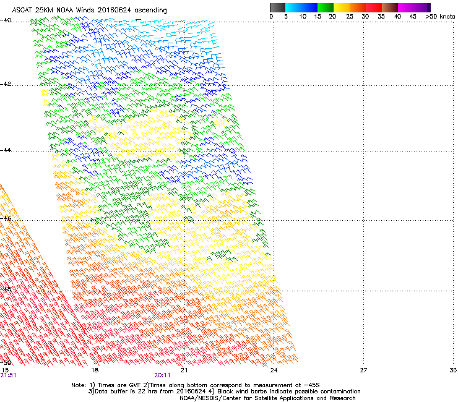Click the '-46' latitude axis label

pos(6,218)
